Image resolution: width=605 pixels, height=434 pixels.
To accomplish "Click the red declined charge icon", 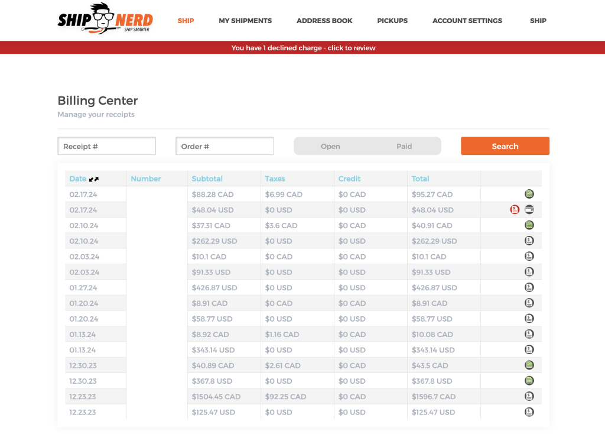I will click(x=515, y=209).
